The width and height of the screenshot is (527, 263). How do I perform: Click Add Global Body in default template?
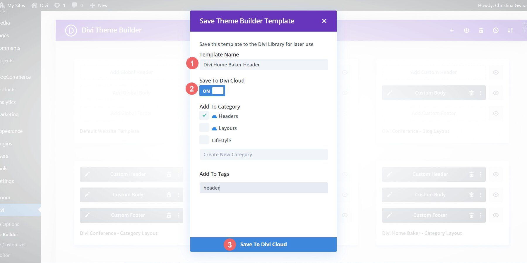pyautogui.click(x=131, y=93)
